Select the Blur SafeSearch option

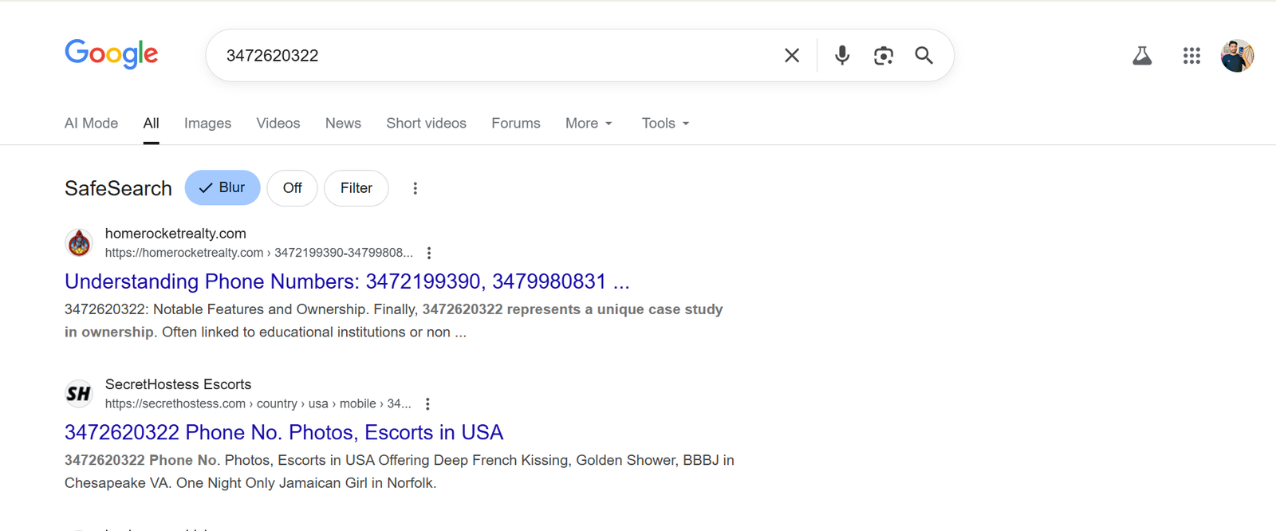(x=223, y=188)
